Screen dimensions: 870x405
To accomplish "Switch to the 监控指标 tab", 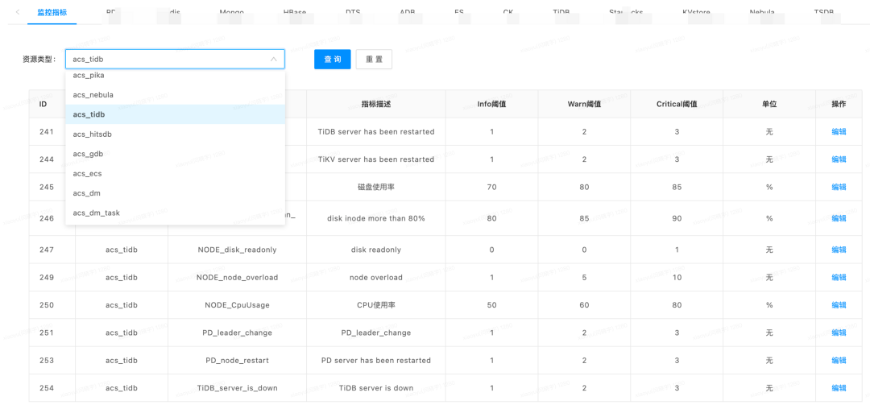I will point(52,12).
